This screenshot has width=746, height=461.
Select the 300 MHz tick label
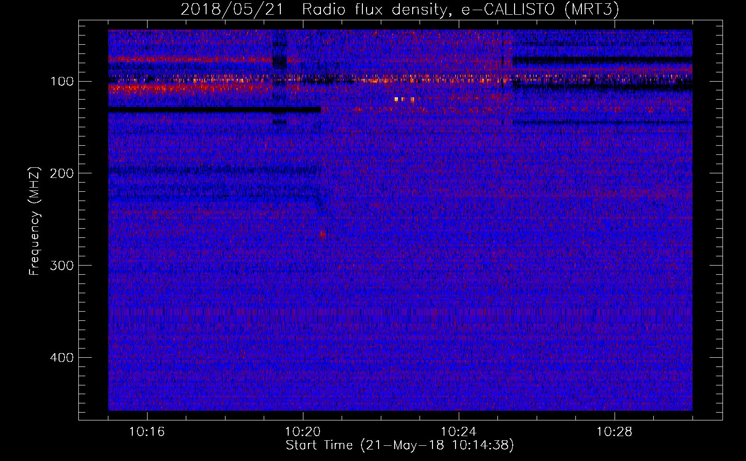[x=62, y=266]
